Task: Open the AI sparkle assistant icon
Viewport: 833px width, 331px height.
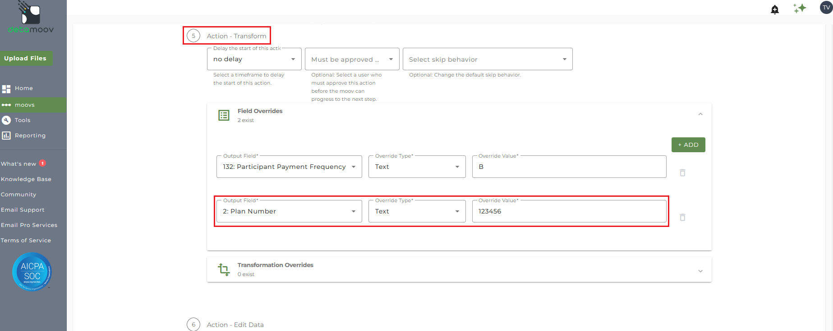Action: (800, 8)
